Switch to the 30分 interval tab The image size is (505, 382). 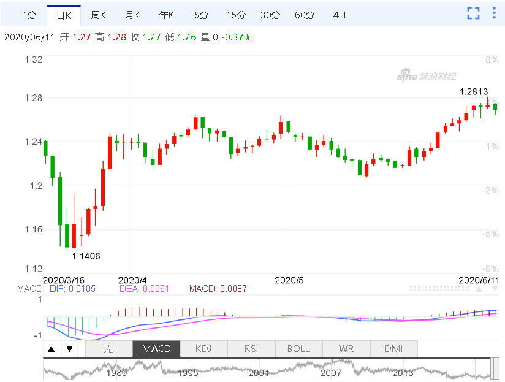pyautogui.click(x=270, y=15)
